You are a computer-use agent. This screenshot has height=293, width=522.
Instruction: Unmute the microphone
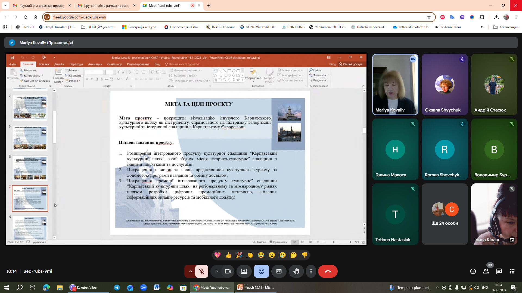pyautogui.click(x=201, y=271)
